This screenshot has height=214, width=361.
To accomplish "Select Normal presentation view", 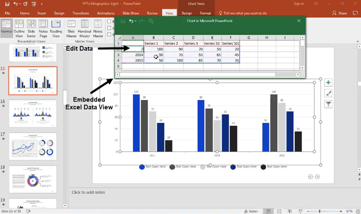I will pos(6,29).
